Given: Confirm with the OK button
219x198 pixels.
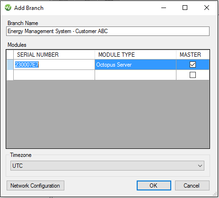Looking at the screenshot, I should point(154,186).
